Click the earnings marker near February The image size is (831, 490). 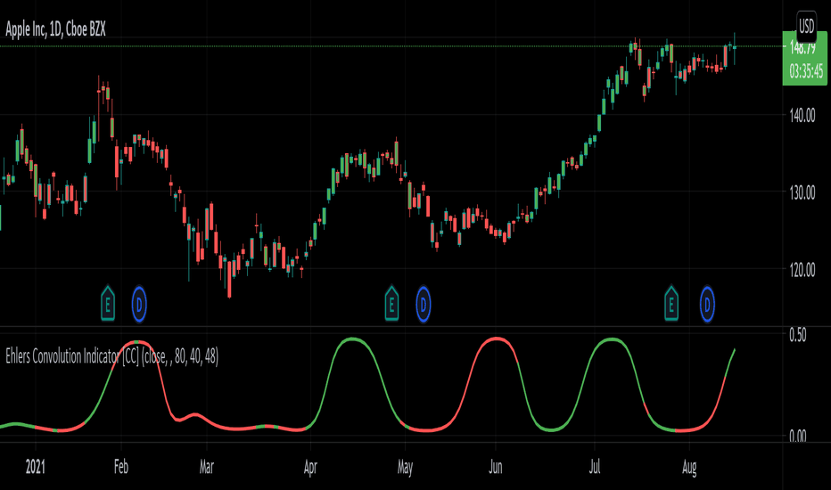click(108, 304)
